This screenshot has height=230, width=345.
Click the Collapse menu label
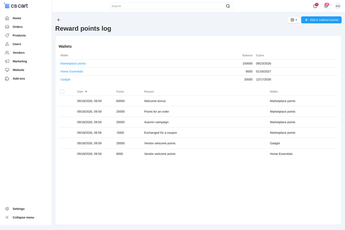tap(23, 217)
